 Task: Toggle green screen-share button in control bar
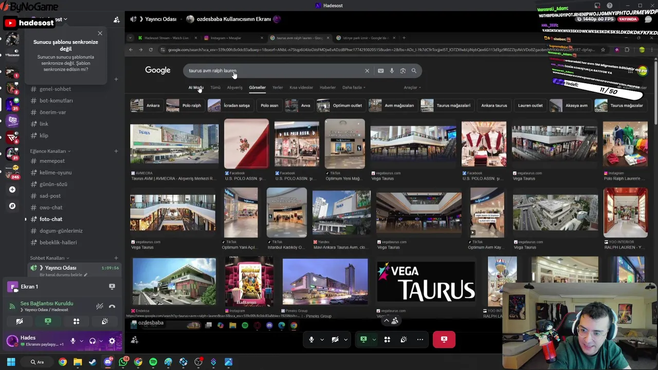363,339
